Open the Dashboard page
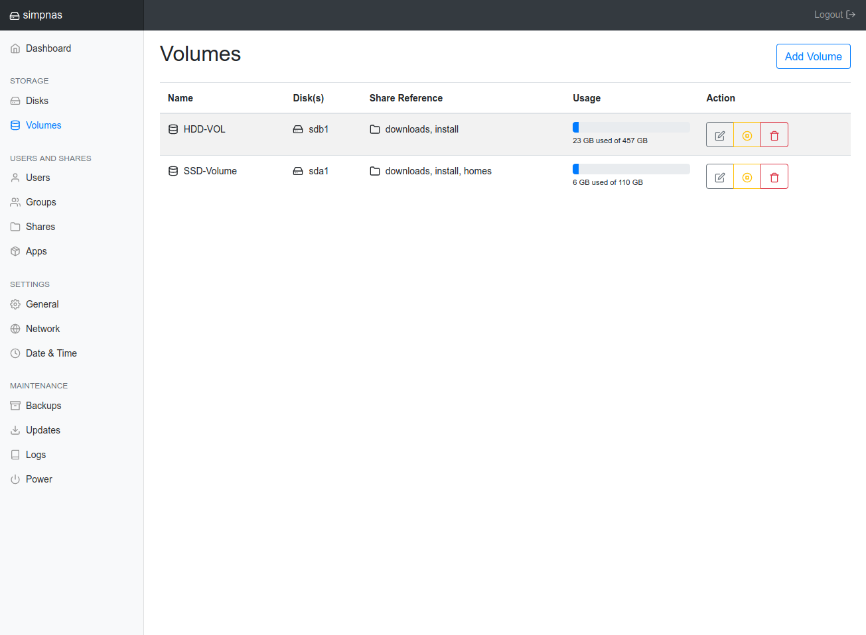 48,48
